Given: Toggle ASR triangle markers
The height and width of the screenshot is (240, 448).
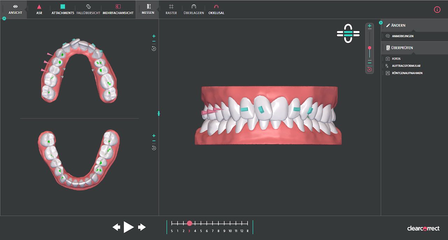Looking at the screenshot, I should [x=39, y=9].
